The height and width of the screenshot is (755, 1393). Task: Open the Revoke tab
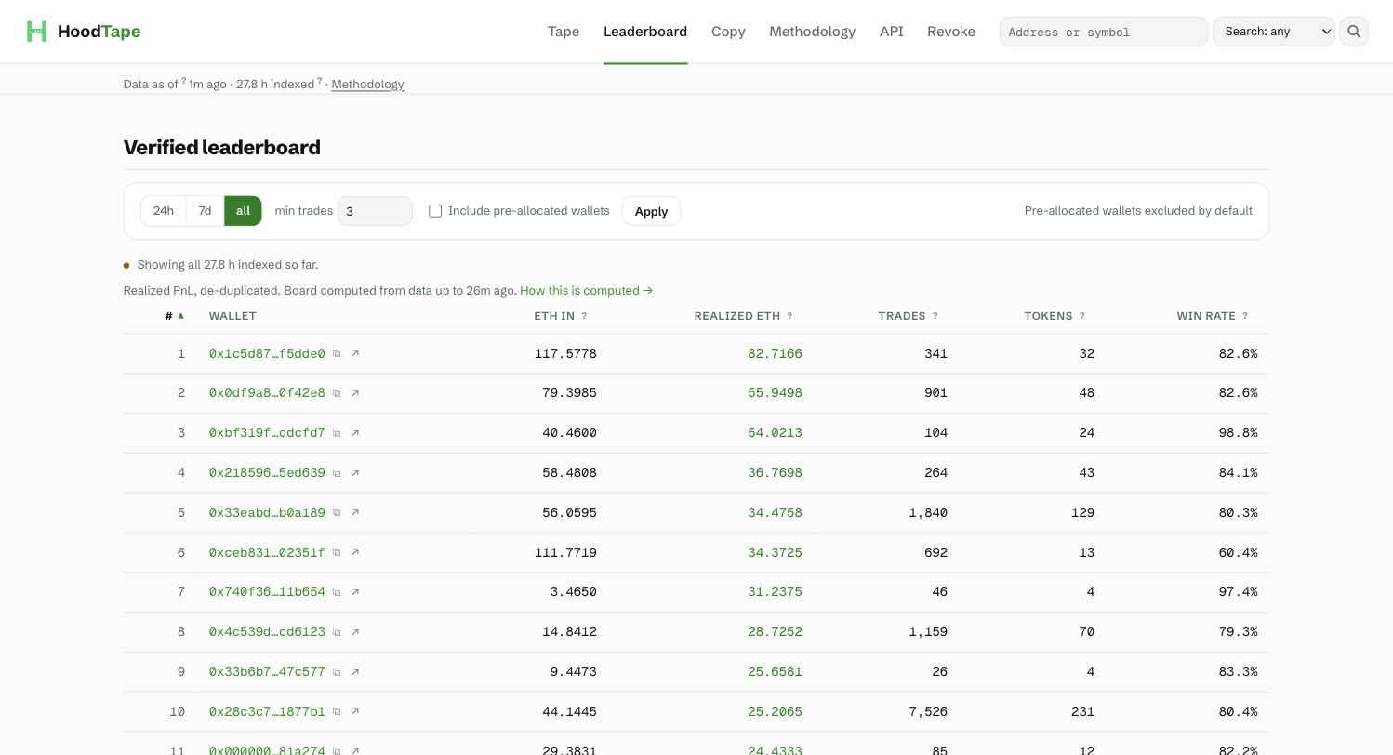coord(951,32)
